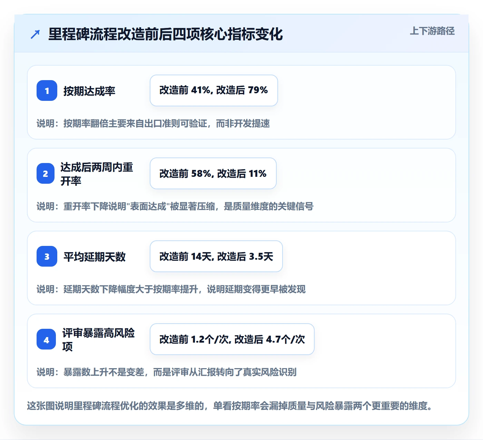
Task: Select the value box 改造前 58%, 改造后 11%
Action: coord(213,173)
